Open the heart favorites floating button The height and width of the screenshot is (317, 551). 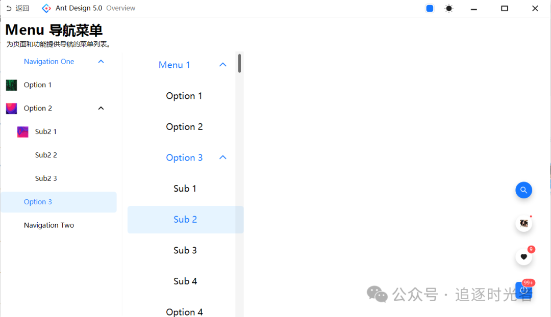(523, 257)
